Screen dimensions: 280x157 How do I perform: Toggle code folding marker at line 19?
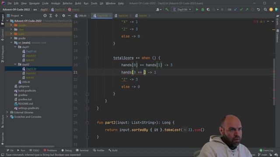[x=87, y=58]
